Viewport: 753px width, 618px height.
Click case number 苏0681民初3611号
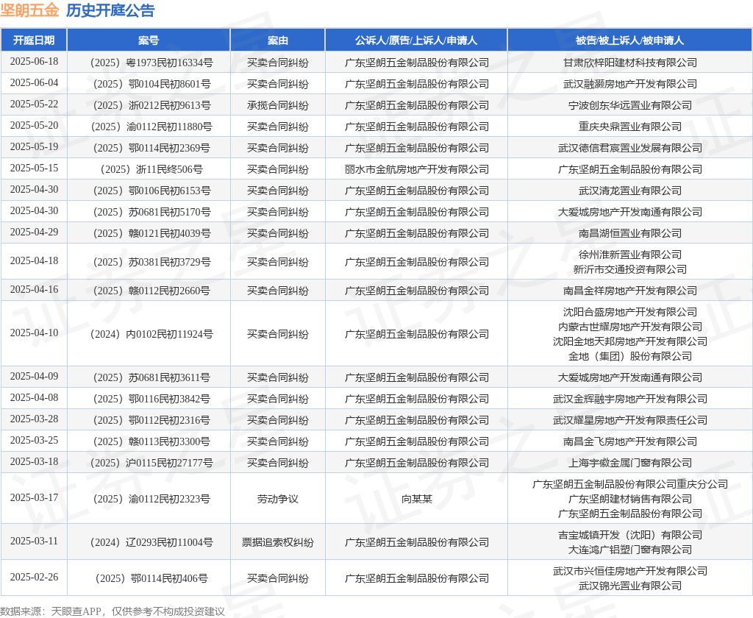tap(151, 377)
